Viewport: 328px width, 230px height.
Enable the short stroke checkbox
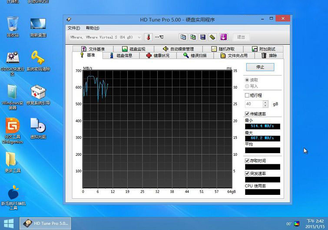click(x=247, y=95)
